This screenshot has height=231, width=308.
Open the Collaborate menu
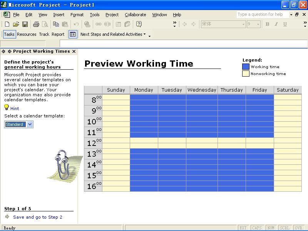click(136, 15)
